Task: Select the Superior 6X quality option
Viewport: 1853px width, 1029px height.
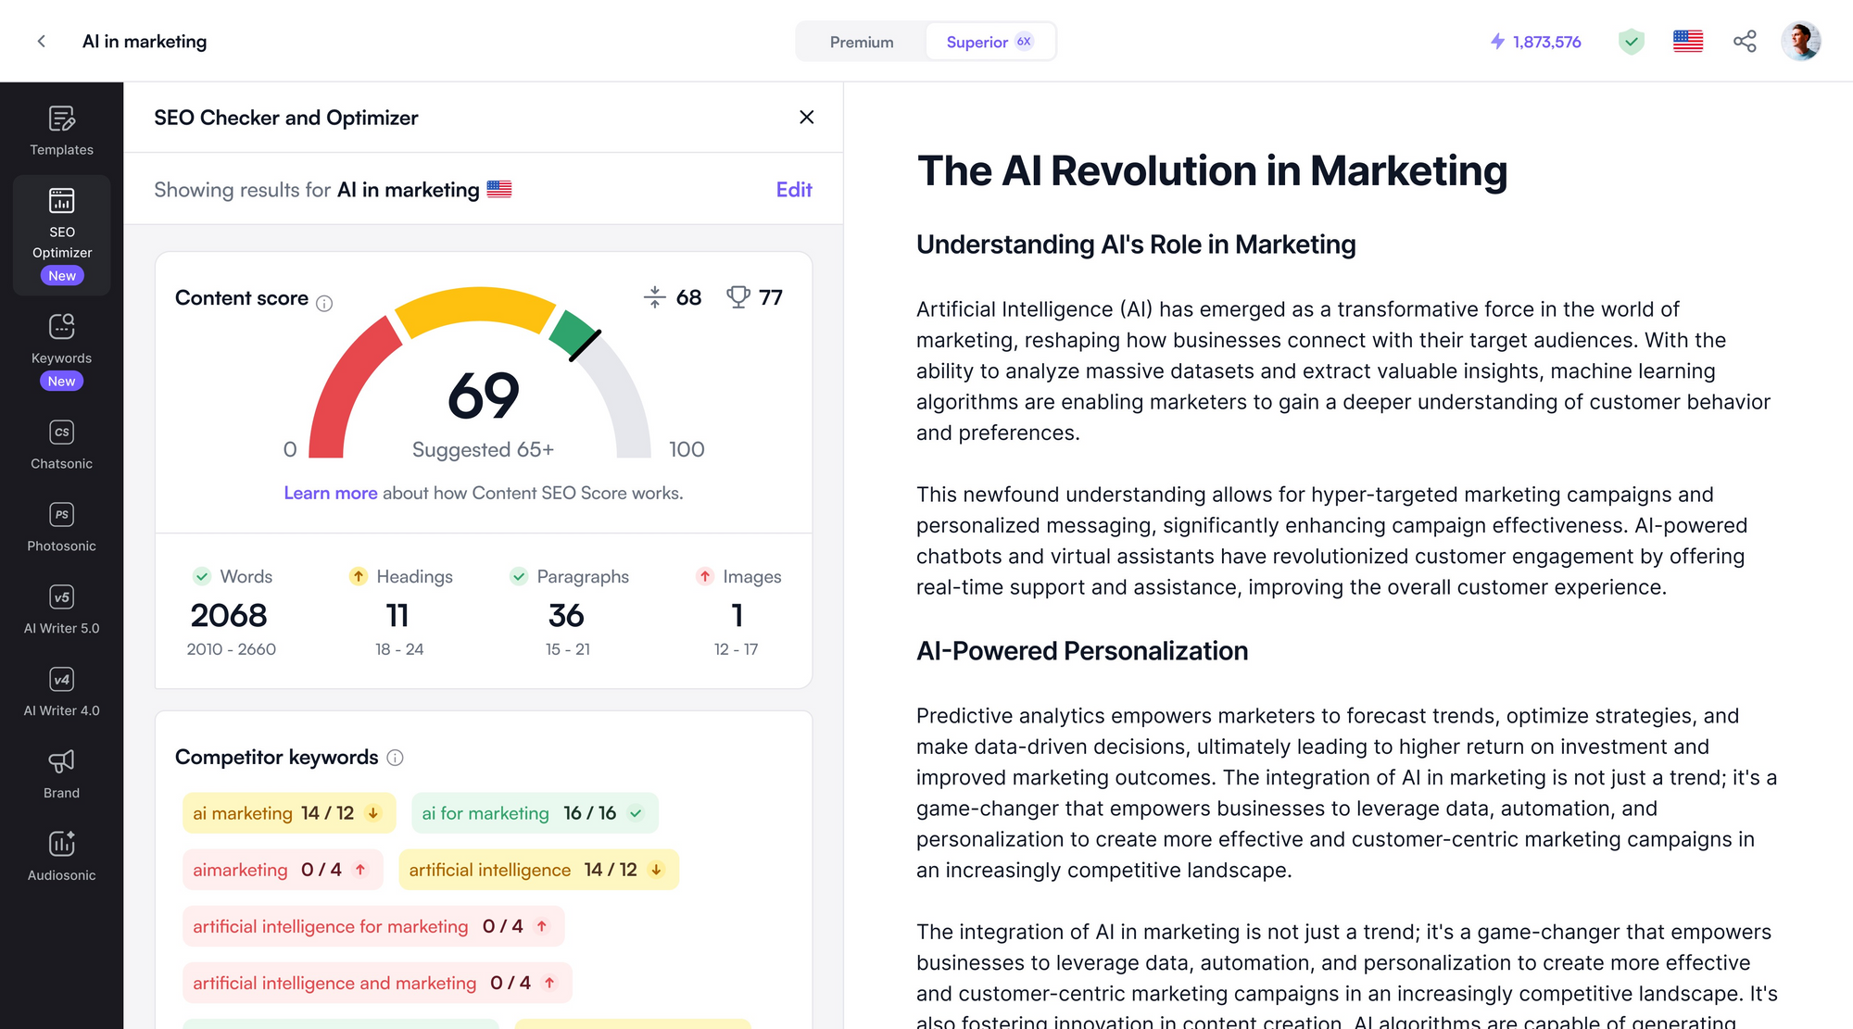Action: (x=989, y=43)
